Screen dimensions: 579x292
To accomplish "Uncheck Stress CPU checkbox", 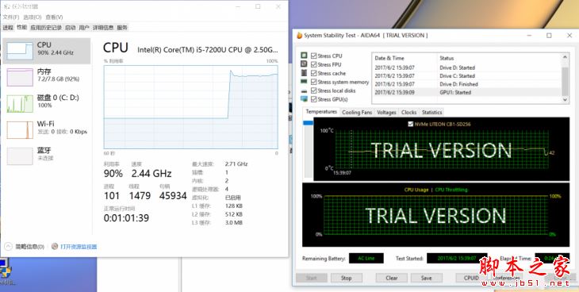I will 314,56.
